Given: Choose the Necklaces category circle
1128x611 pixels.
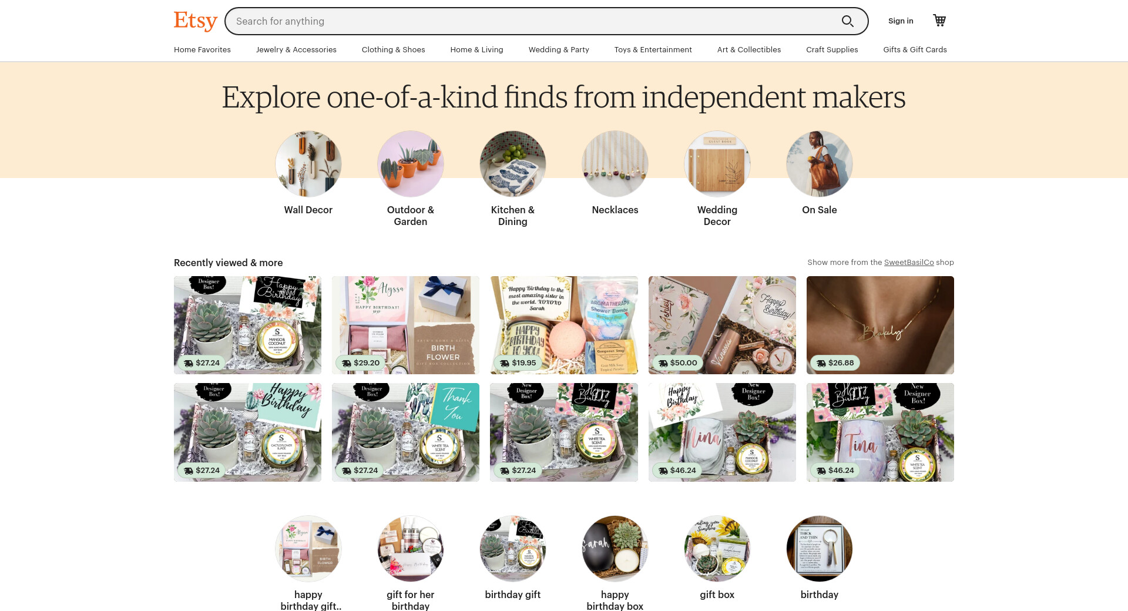Looking at the screenshot, I should click(x=615, y=164).
